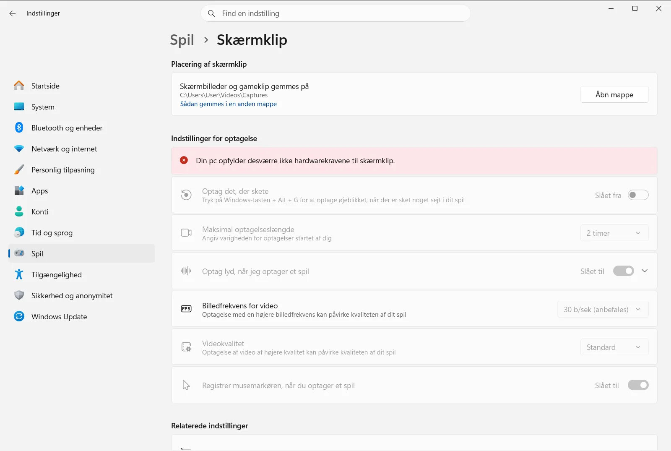Screen dimensions: 671x451
Task: Open the Startside page
Action: [81, 86]
